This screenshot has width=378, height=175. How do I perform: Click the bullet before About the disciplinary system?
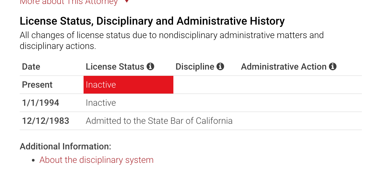pos(34,160)
